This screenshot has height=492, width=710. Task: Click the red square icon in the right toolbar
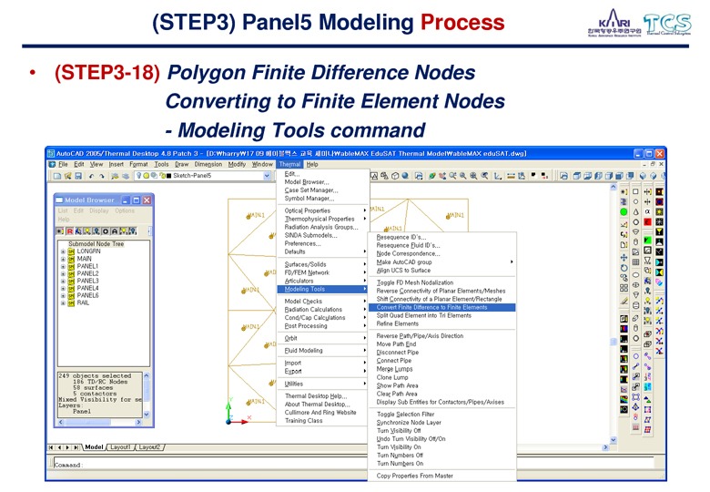647,221
